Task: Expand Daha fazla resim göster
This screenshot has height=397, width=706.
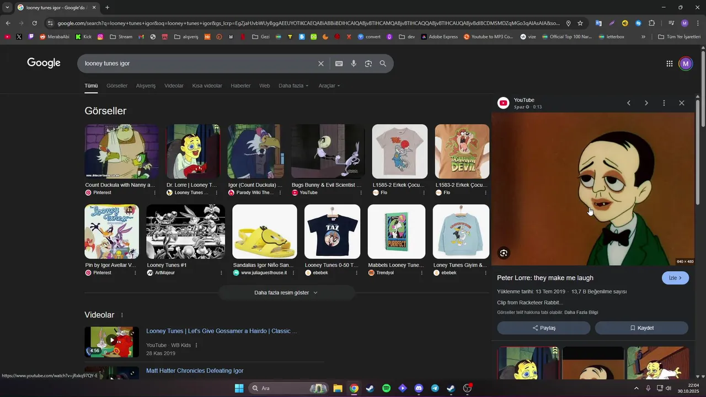Action: click(x=286, y=293)
